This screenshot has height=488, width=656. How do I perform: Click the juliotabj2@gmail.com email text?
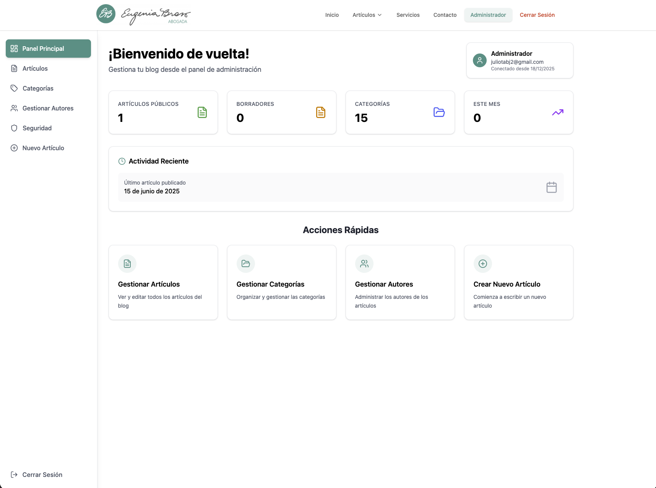pyautogui.click(x=517, y=62)
